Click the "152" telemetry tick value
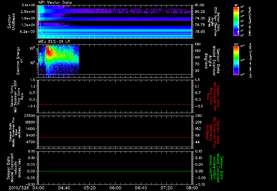 (198, 129)
